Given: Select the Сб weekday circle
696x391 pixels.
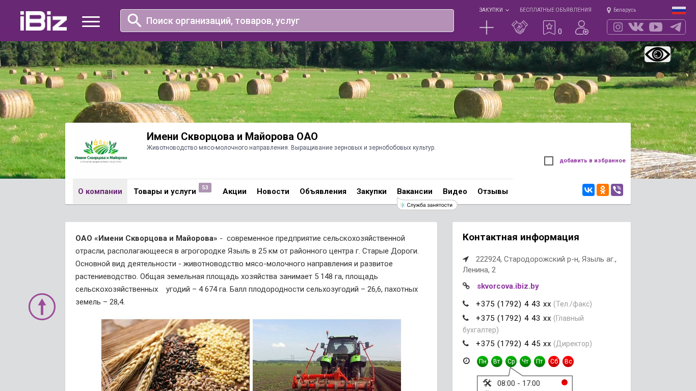Looking at the screenshot, I should (554, 361).
